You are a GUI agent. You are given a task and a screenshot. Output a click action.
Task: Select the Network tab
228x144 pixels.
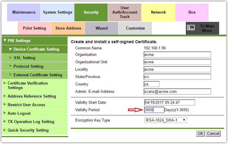pos(158,12)
